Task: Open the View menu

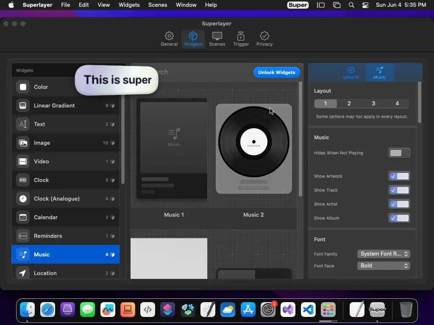Action: coord(103,5)
